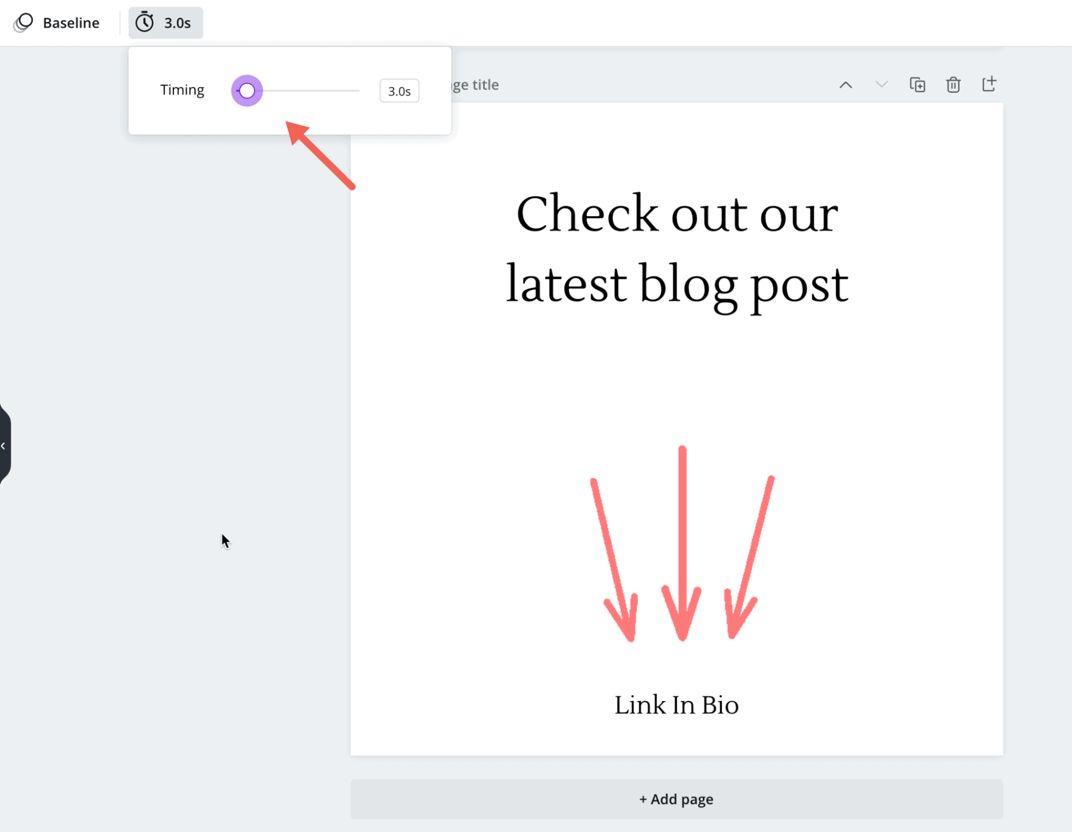Click the page title field
The image size is (1072, 832).
click(475, 85)
